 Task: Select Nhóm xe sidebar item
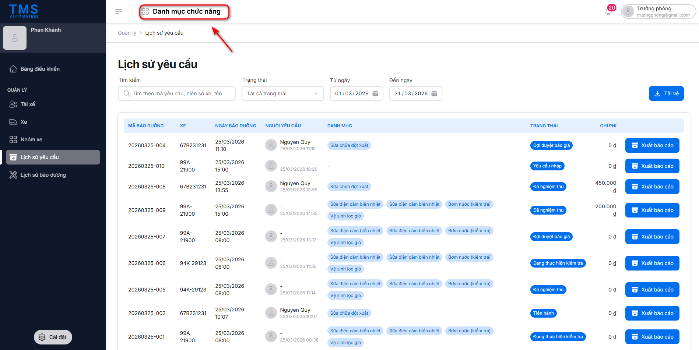(31, 139)
